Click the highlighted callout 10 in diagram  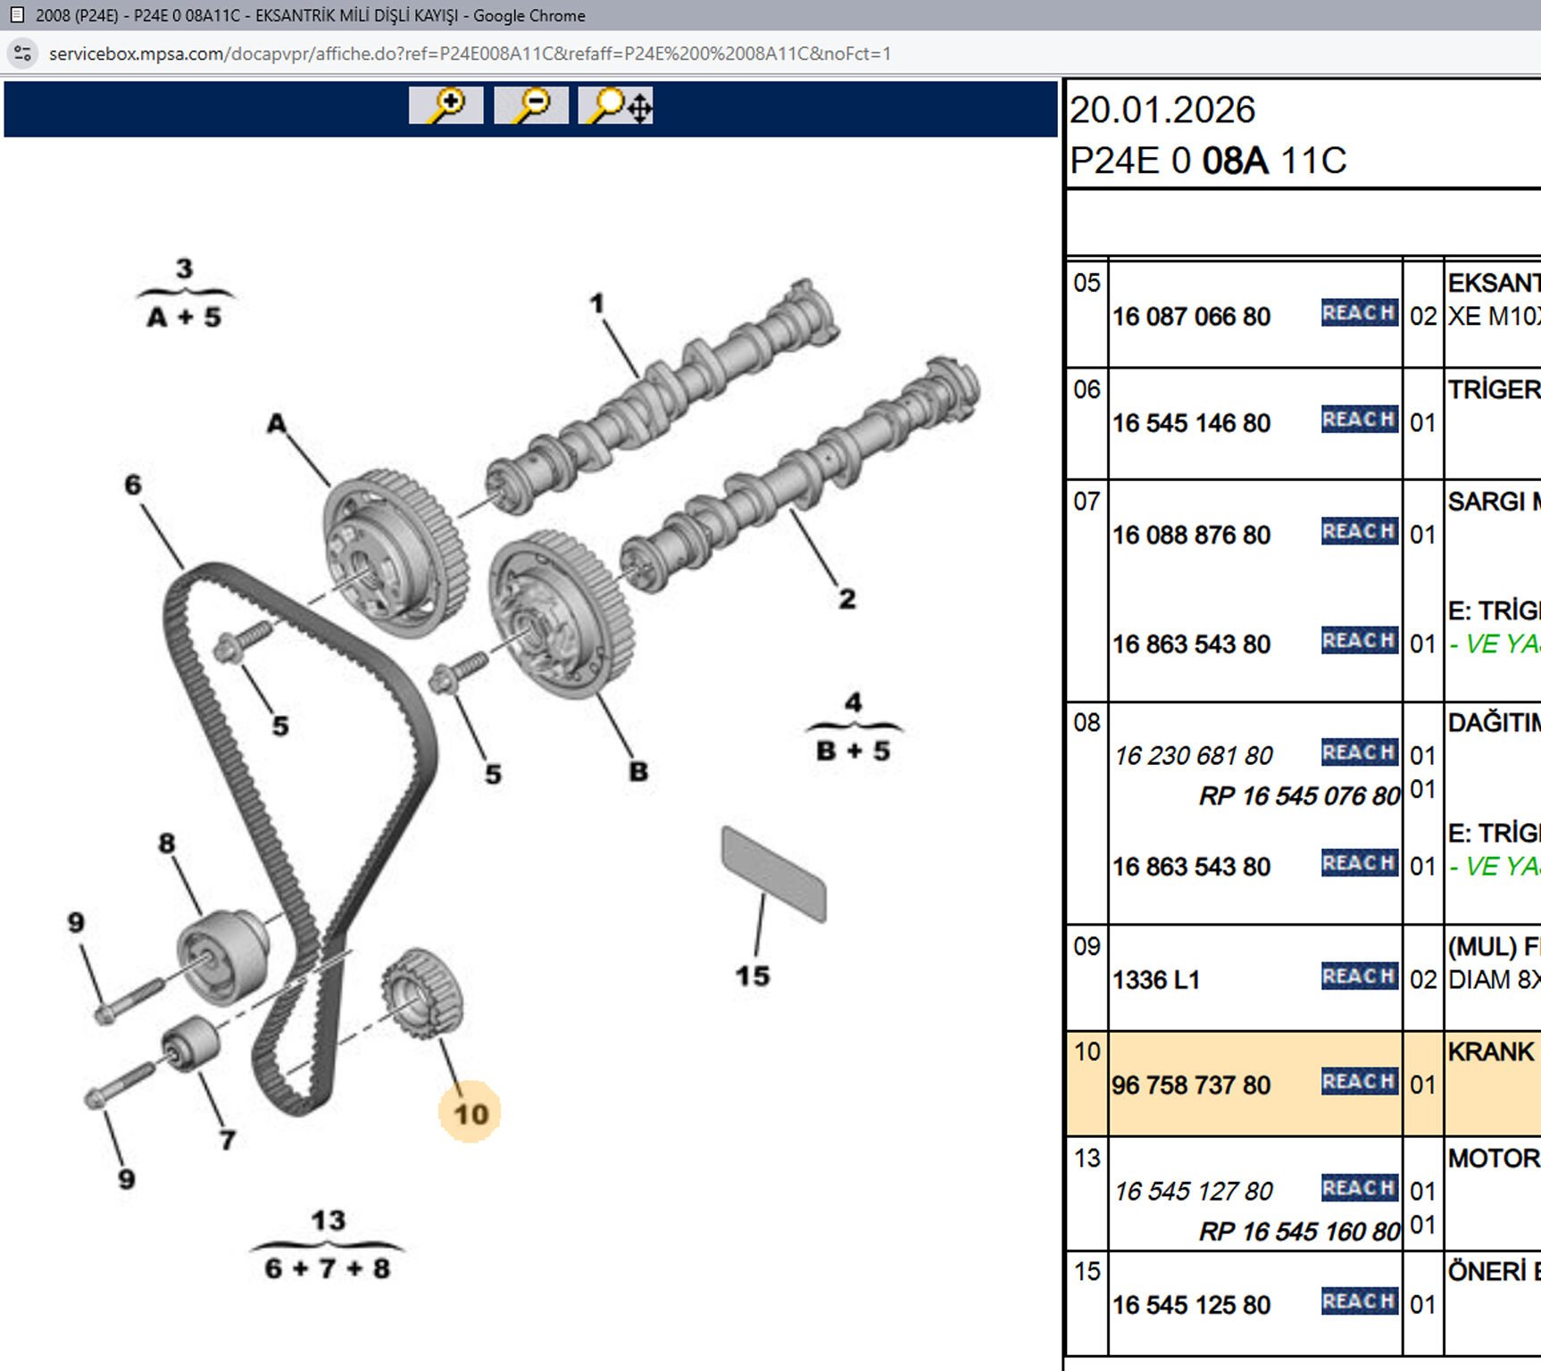(x=471, y=1114)
